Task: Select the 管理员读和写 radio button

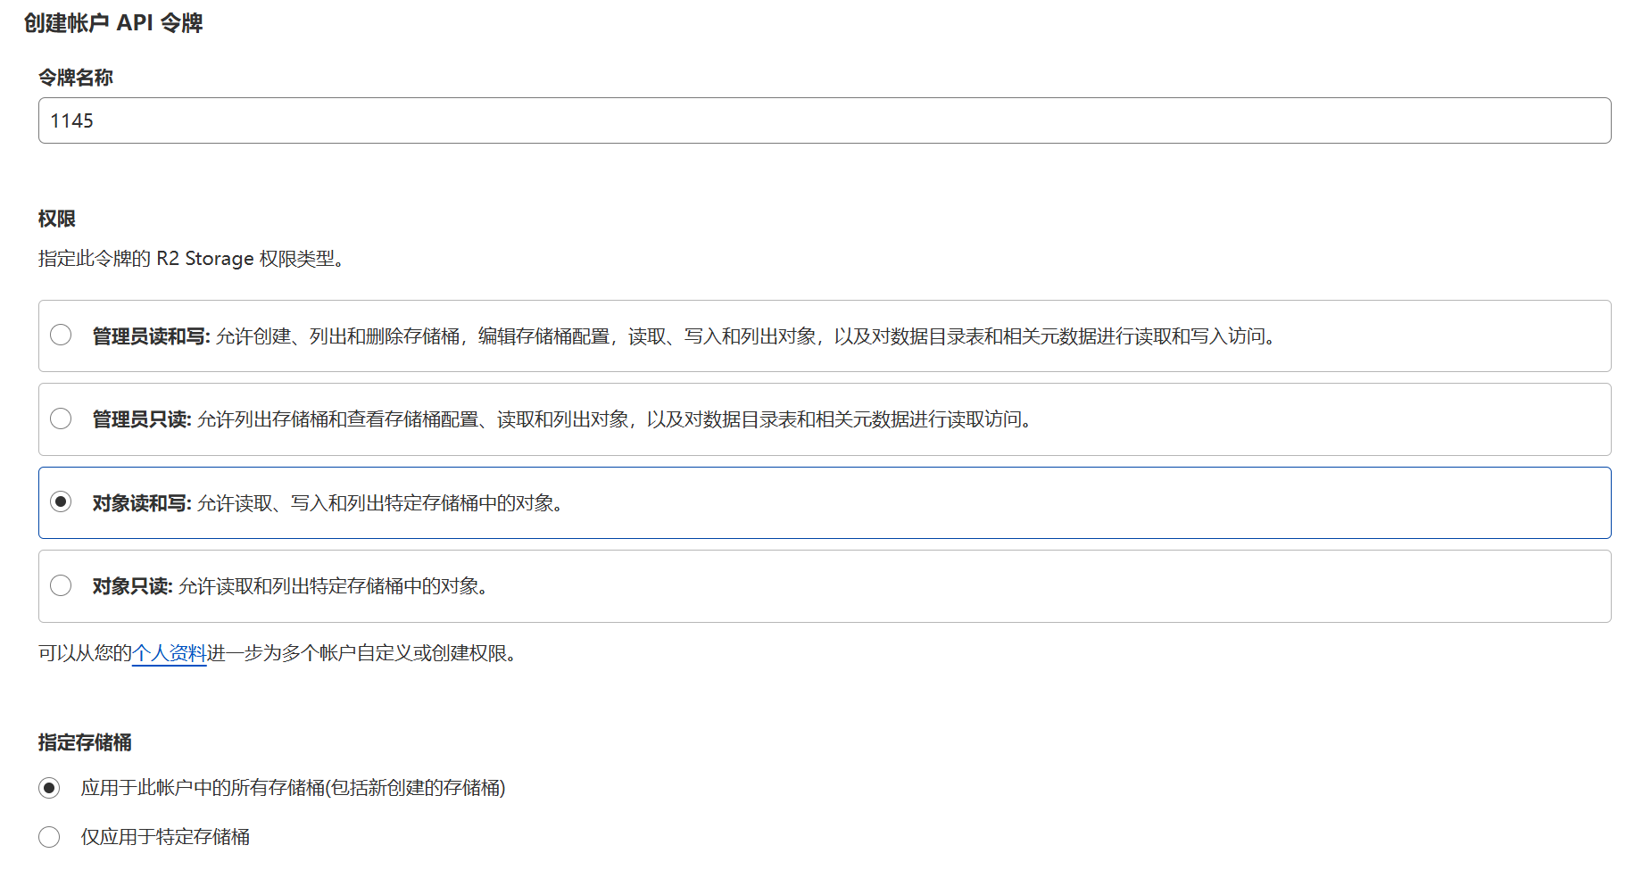Action: 61,336
